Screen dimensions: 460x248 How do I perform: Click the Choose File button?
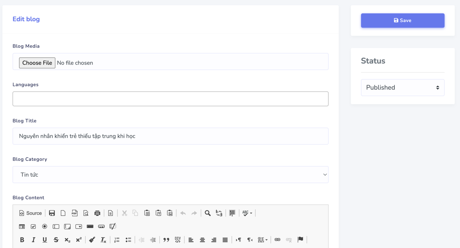(37, 63)
